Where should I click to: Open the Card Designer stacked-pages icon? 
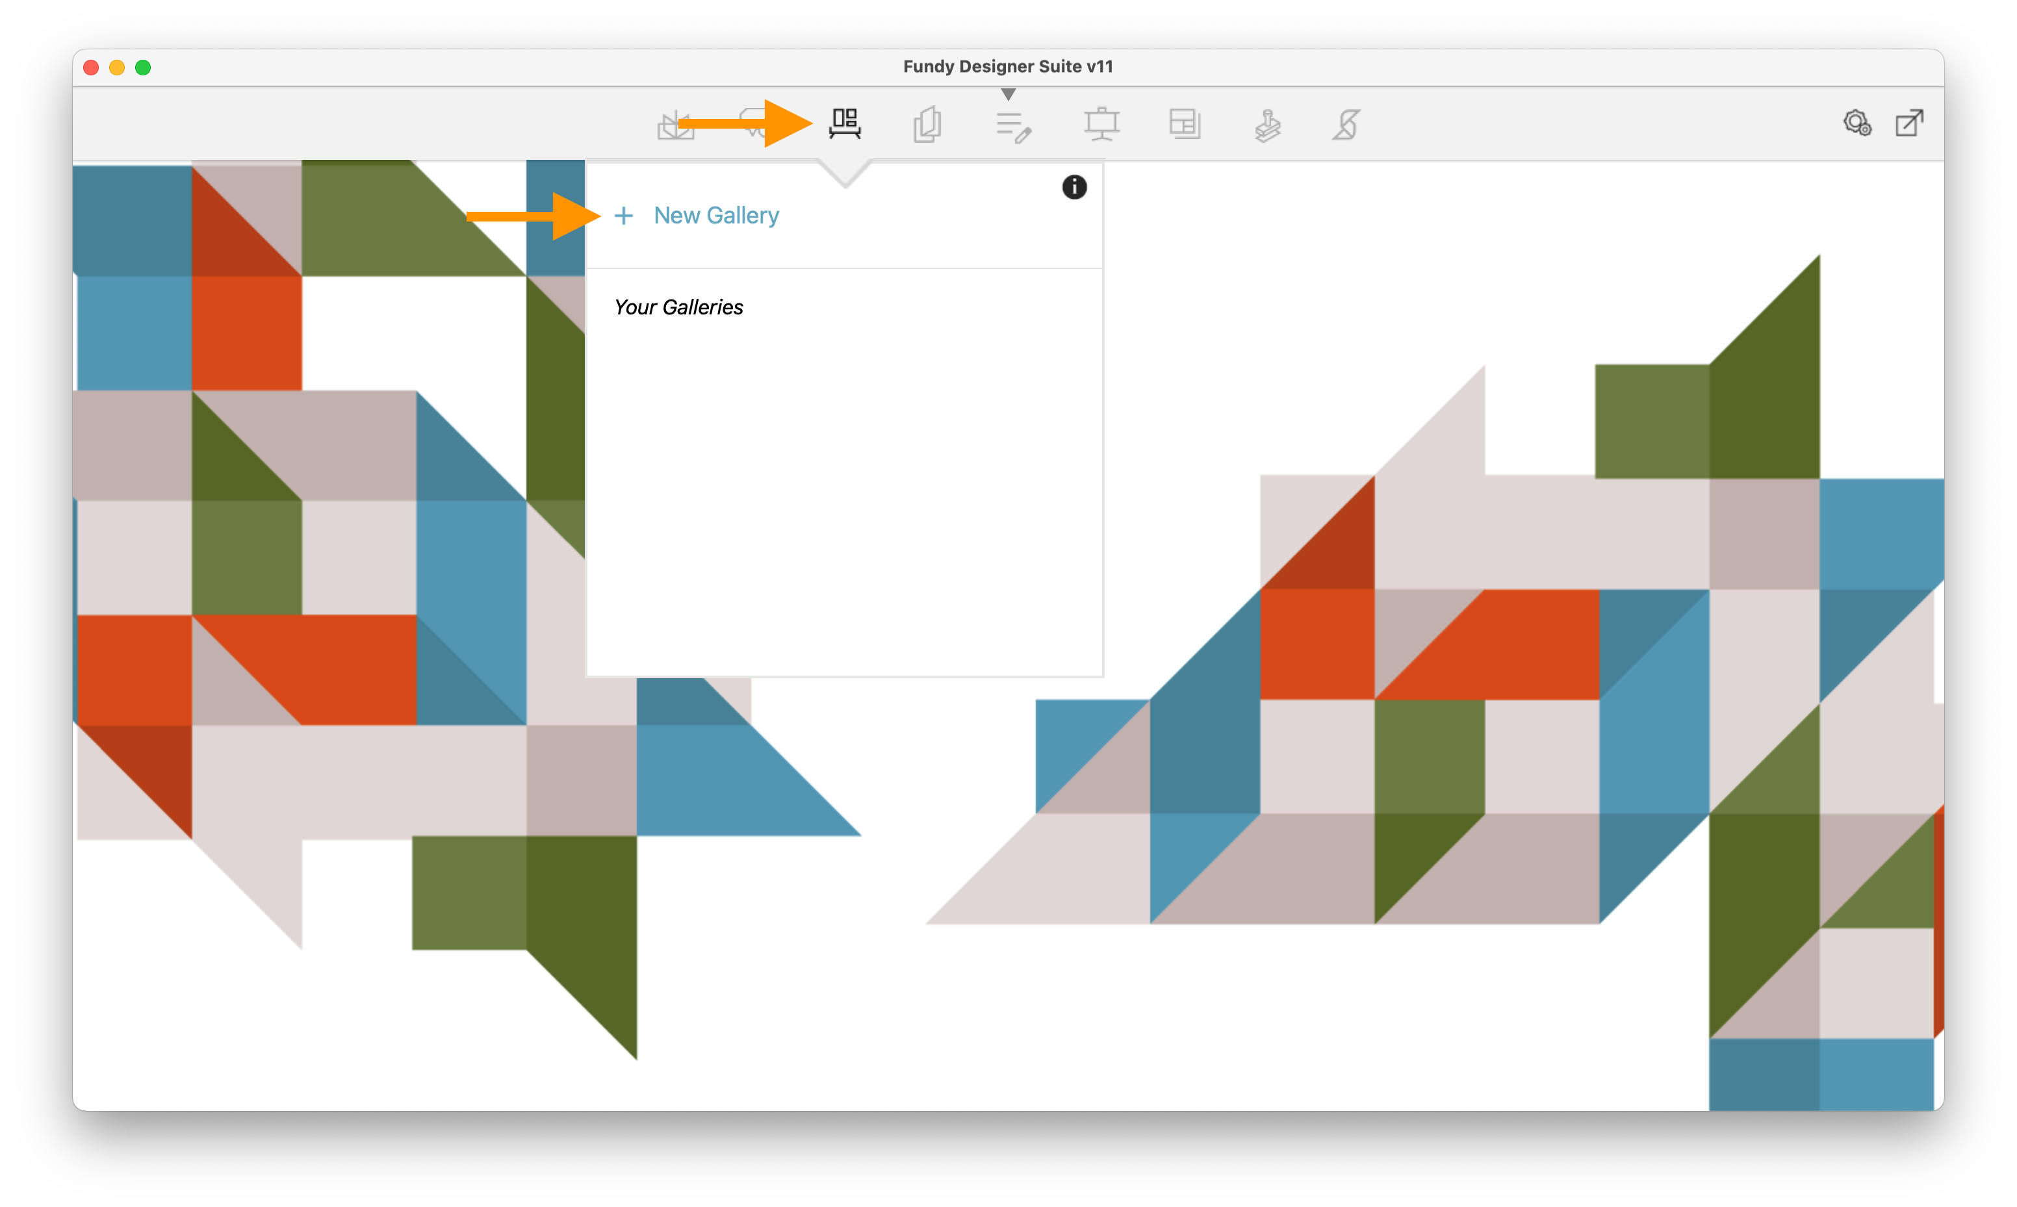click(x=927, y=125)
